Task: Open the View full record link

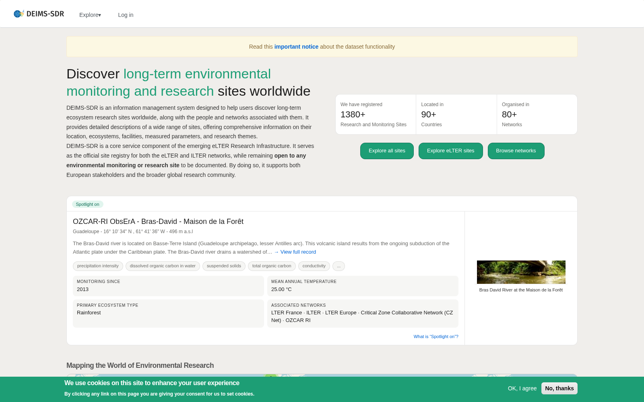Action: click(x=295, y=252)
